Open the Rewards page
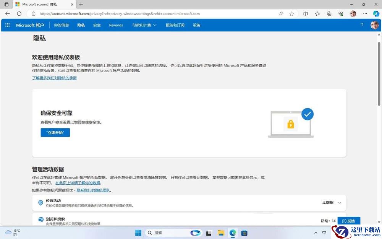382x239 pixels. point(116,25)
